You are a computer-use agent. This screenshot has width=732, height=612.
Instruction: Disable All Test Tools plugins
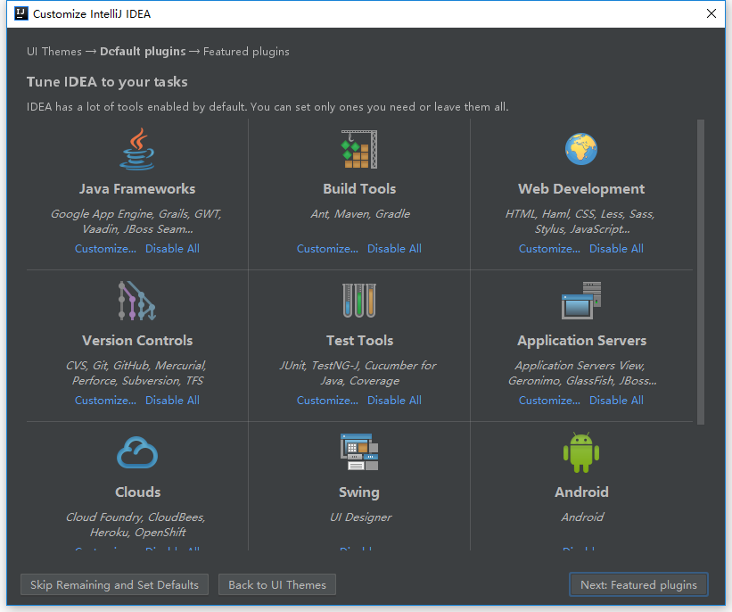pos(394,401)
